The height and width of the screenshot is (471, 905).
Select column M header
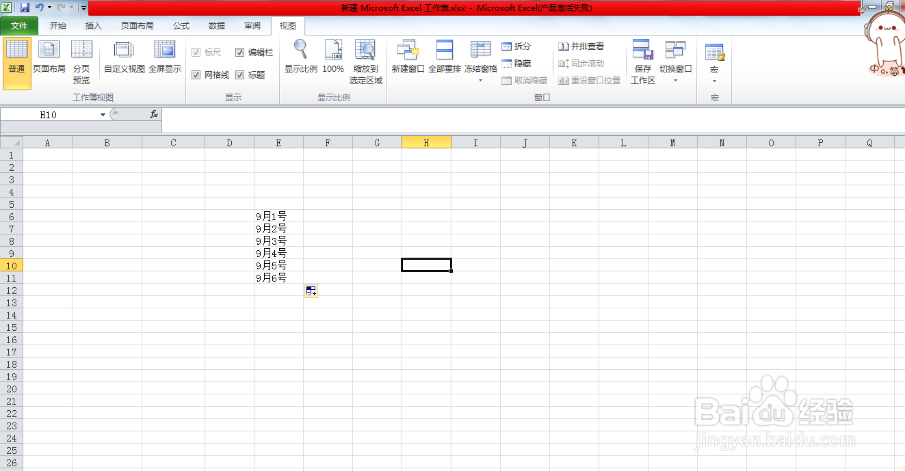click(672, 142)
